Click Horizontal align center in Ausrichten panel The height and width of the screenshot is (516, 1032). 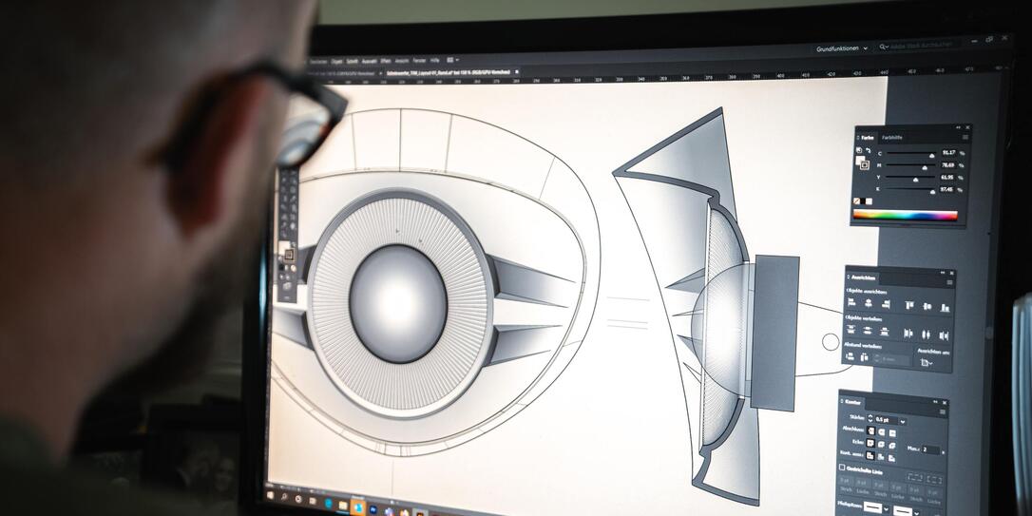(869, 303)
